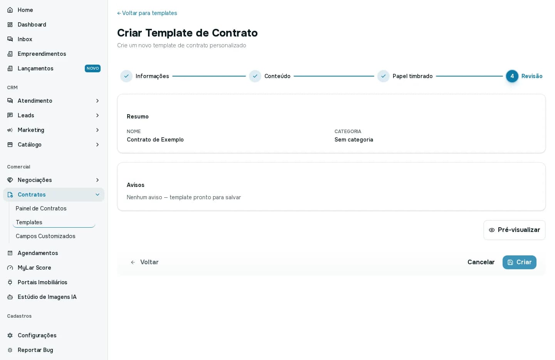Image resolution: width=555 pixels, height=360 pixels.
Task: Click the Catálogo store icon
Action: pyautogui.click(x=10, y=145)
